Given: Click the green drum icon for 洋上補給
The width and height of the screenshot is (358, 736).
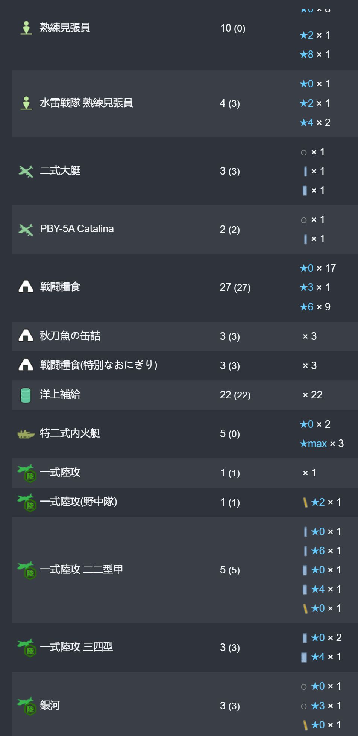Looking at the screenshot, I should (x=26, y=395).
